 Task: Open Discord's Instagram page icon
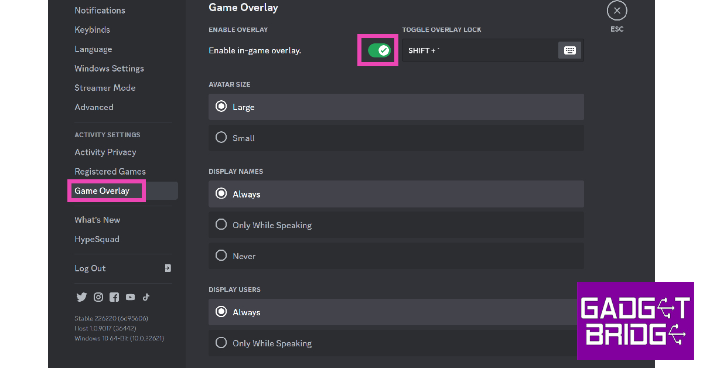click(x=98, y=297)
